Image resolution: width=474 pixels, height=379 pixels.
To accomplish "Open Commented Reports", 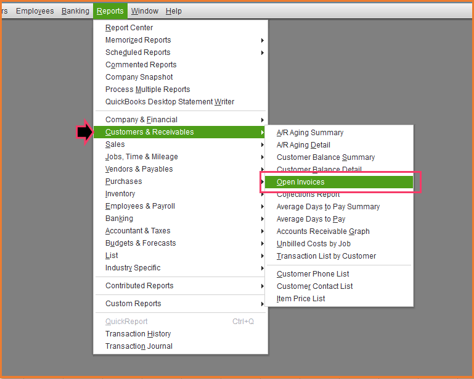I will coord(181,65).
